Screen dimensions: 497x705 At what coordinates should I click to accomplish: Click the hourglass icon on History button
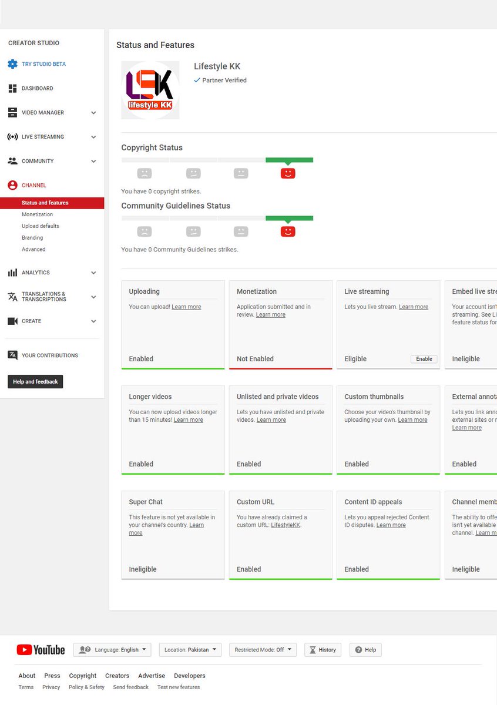[313, 650]
